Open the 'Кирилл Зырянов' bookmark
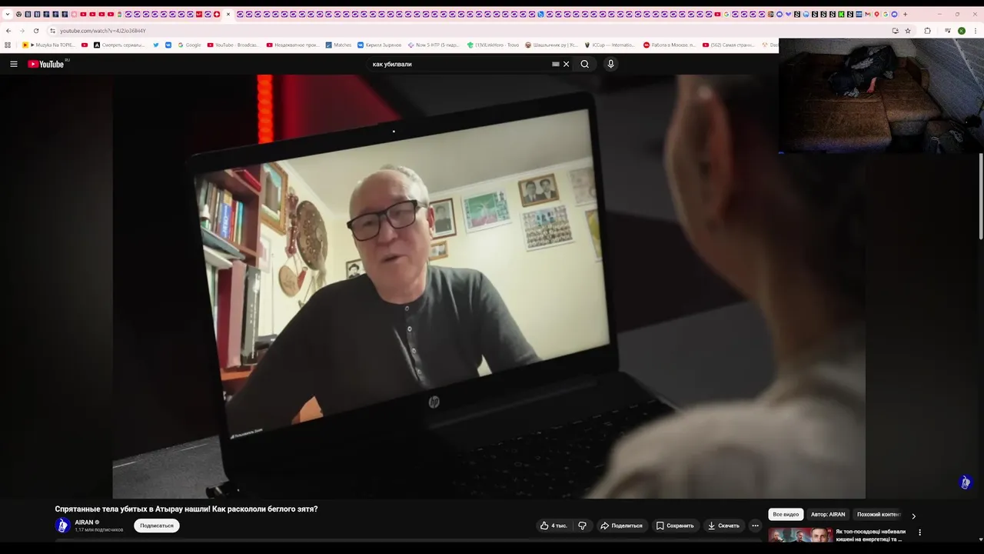 pyautogui.click(x=379, y=45)
